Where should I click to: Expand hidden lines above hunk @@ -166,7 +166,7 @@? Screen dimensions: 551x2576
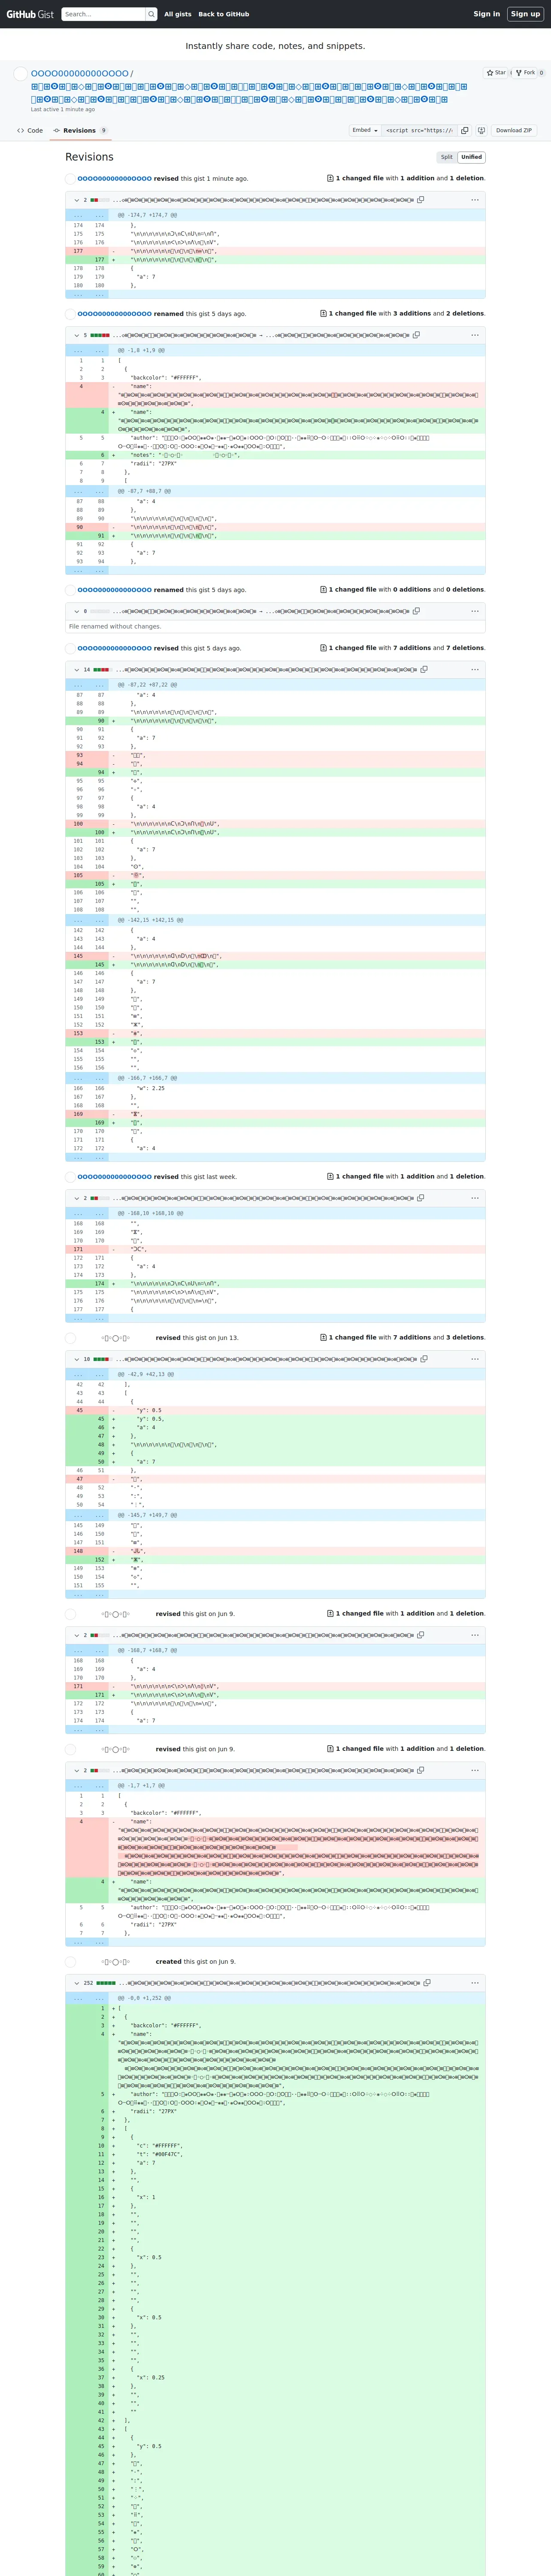pos(88,1078)
